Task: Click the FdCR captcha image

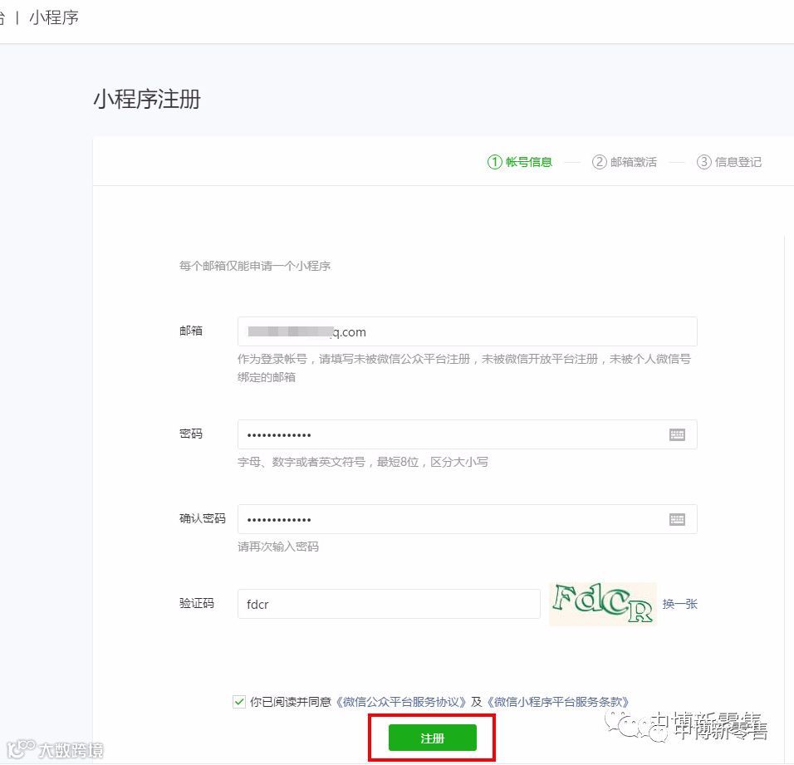Action: click(603, 604)
